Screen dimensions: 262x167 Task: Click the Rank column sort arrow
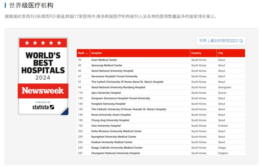pos(87,53)
